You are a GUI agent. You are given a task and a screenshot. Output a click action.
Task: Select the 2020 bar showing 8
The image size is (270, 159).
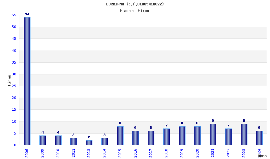pos(197,135)
